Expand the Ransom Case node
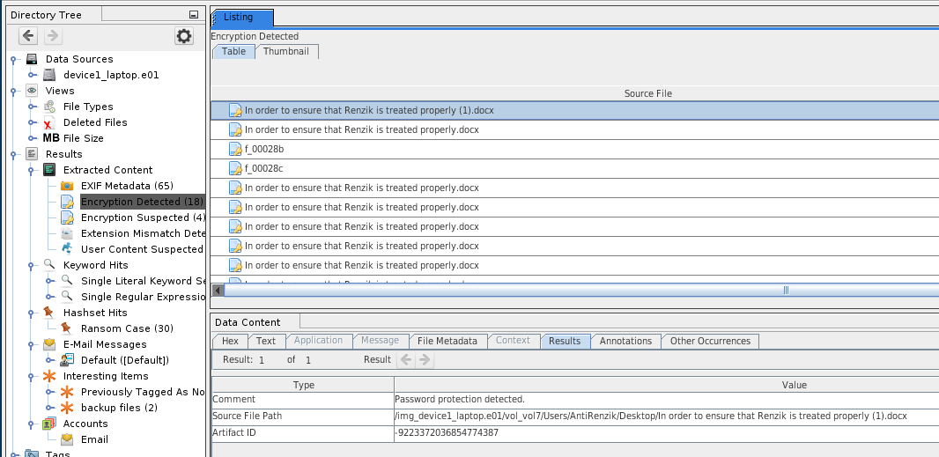The width and height of the screenshot is (939, 457). point(49,328)
